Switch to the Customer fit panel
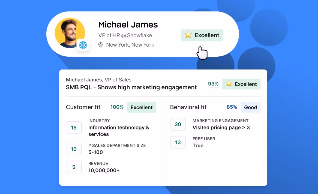This screenshot has width=318, height=194. 83,107
